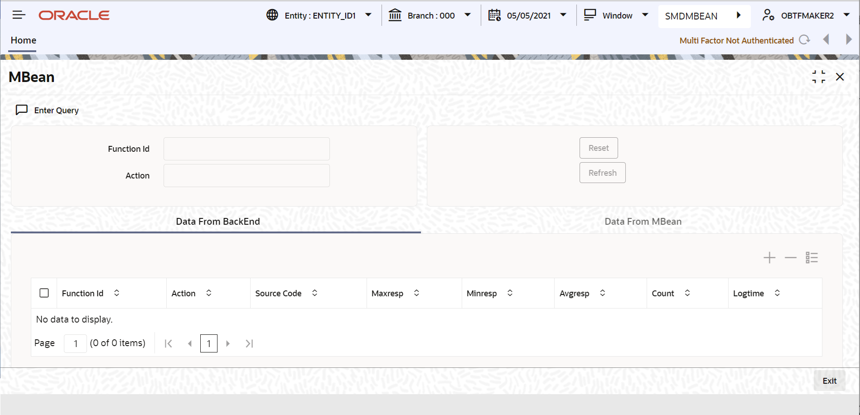
Task: Open the grid single view list icon
Action: pos(812,257)
